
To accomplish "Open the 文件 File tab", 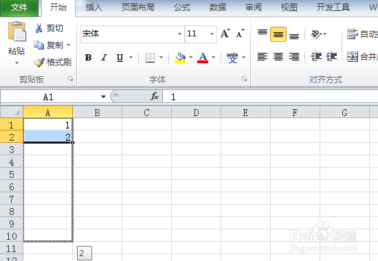I will pyautogui.click(x=19, y=8).
